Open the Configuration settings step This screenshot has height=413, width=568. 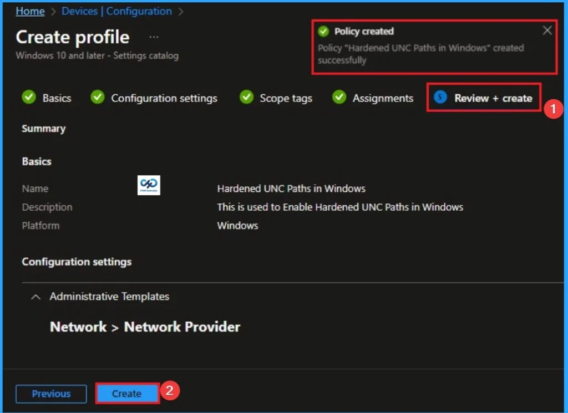(x=165, y=98)
